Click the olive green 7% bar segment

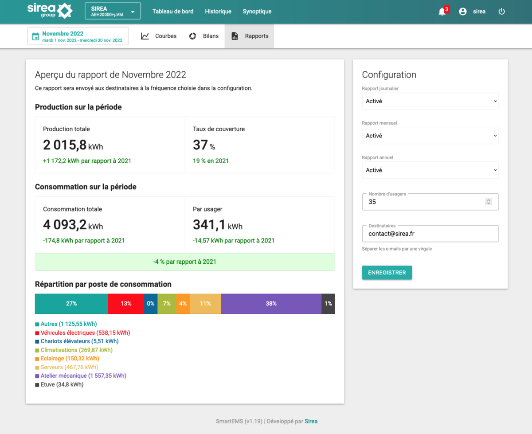coord(167,304)
